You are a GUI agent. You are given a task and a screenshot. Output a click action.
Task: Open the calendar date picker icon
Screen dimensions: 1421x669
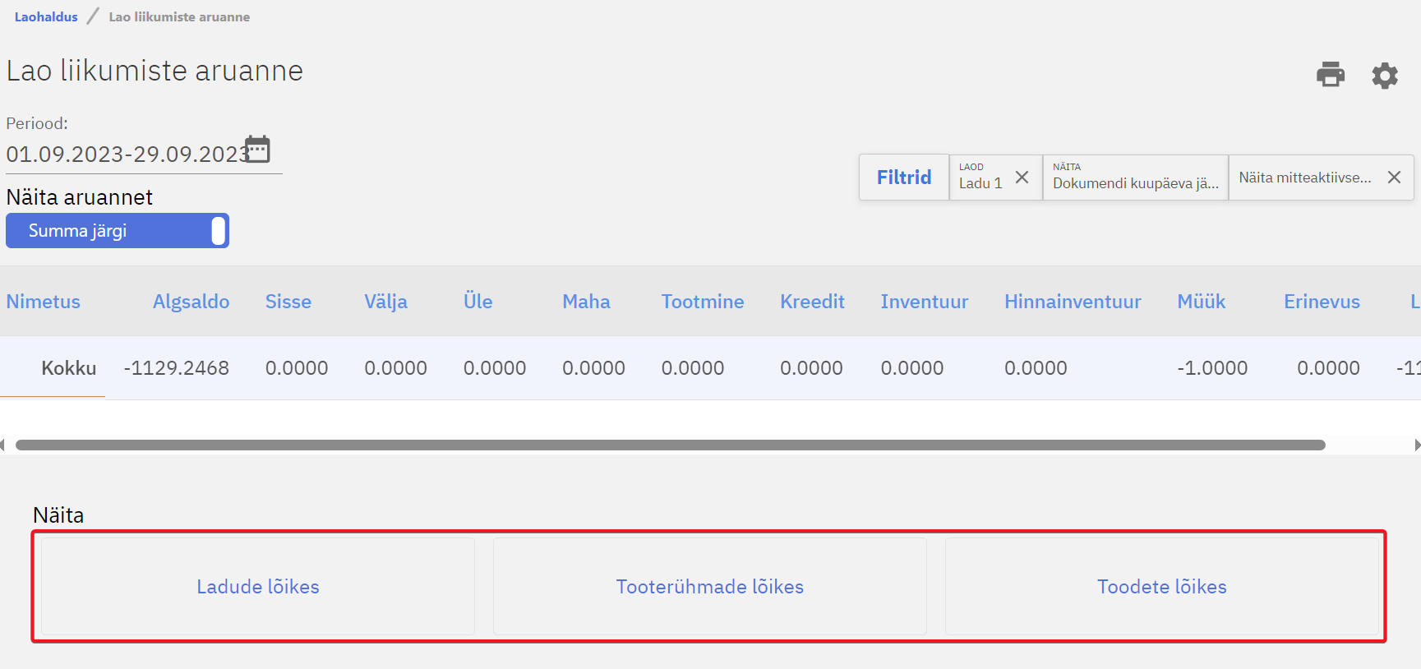[258, 150]
